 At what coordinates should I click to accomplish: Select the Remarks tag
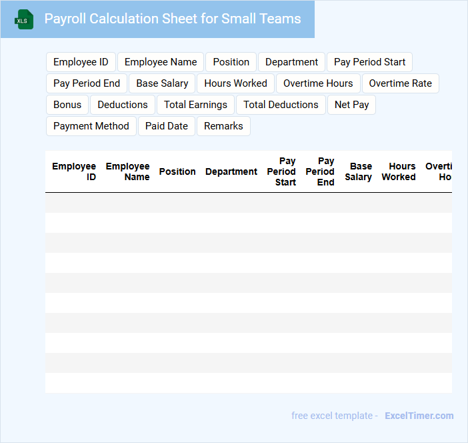point(223,126)
